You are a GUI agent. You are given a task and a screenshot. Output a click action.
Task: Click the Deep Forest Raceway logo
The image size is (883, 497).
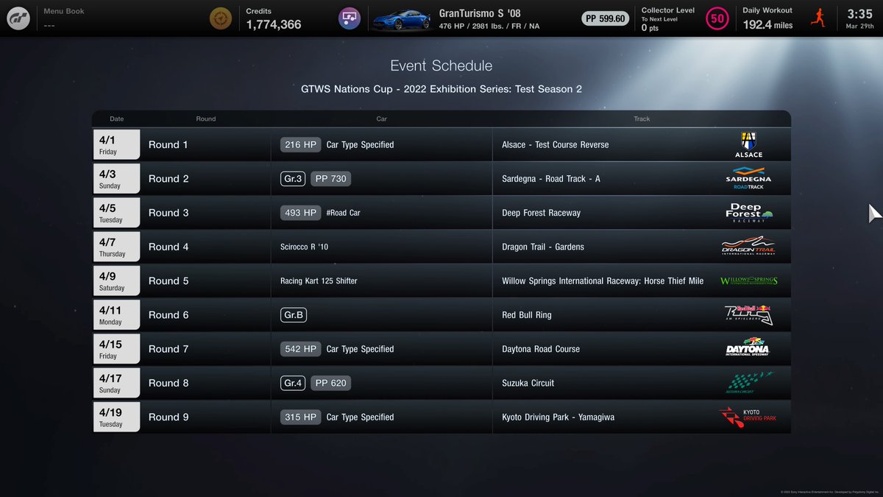click(748, 213)
